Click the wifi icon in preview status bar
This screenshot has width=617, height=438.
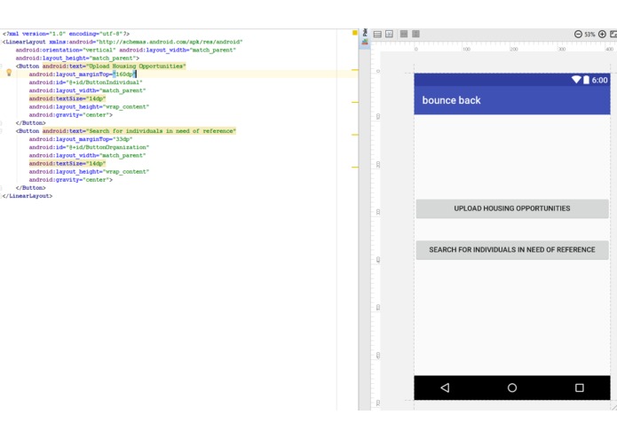pyautogui.click(x=576, y=80)
